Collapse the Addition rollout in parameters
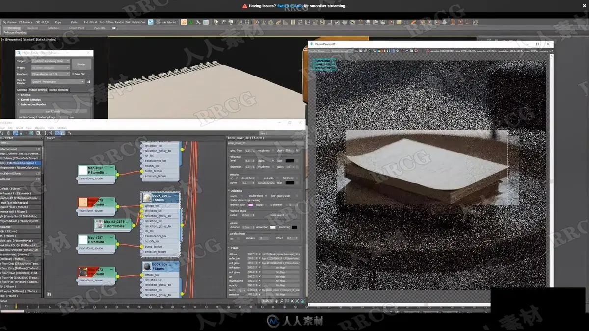 coord(237,191)
